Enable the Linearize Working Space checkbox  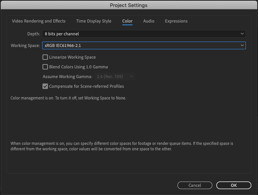tap(45, 57)
